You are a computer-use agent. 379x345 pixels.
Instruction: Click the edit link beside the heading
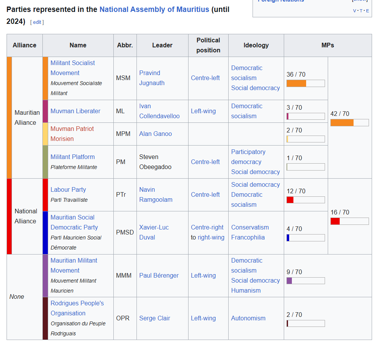click(x=37, y=22)
